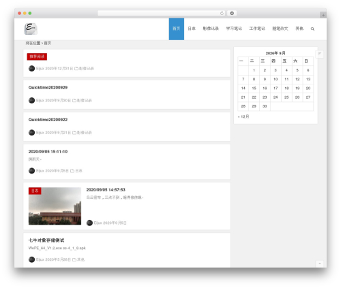
Task: Click category 影像记录 under Quicktime20200929
Action: pyautogui.click(x=85, y=100)
